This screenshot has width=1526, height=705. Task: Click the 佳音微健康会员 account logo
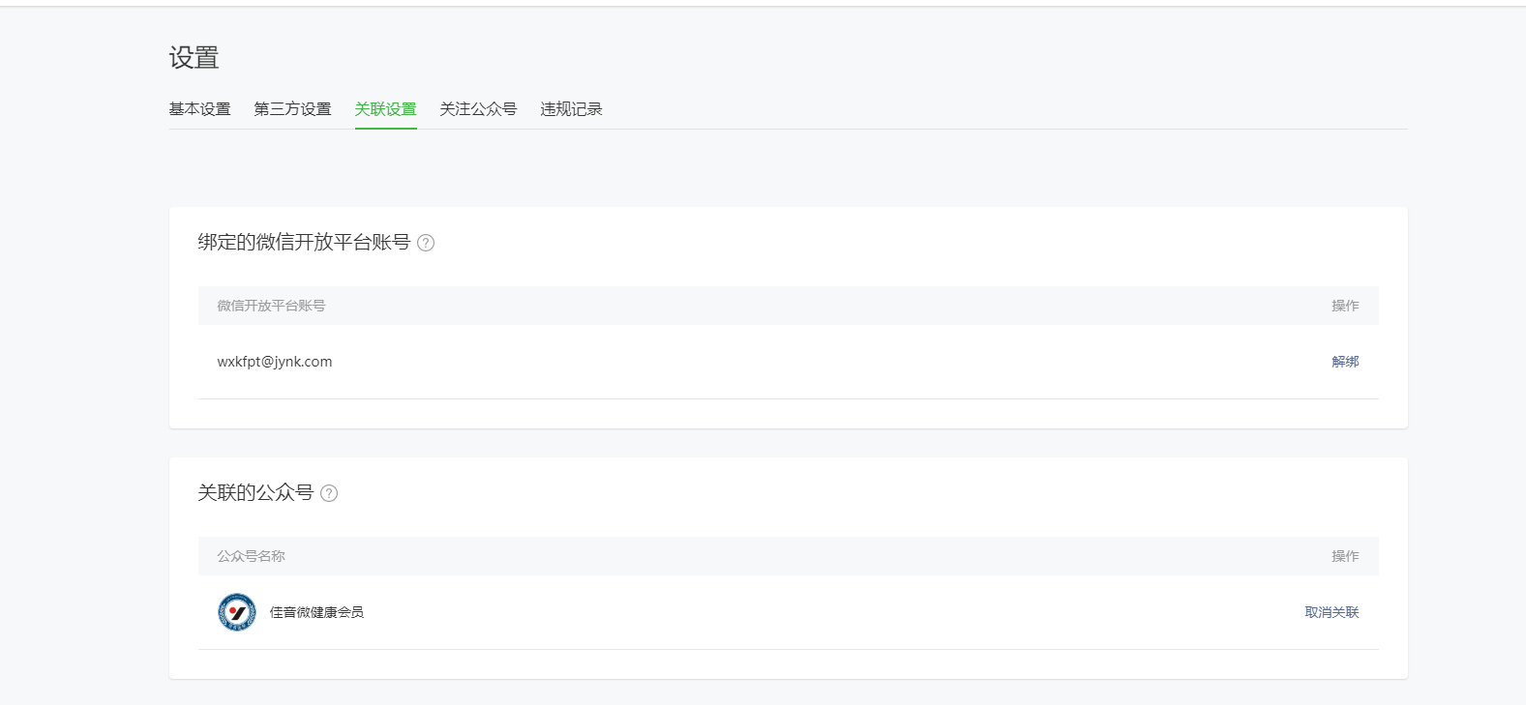click(237, 612)
